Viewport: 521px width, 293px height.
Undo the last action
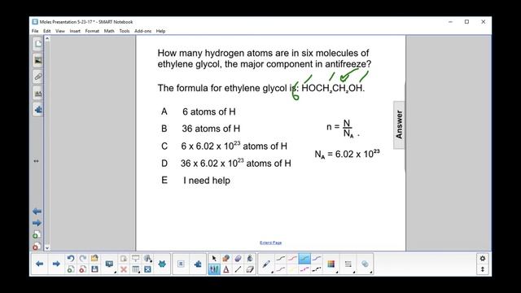(71, 258)
